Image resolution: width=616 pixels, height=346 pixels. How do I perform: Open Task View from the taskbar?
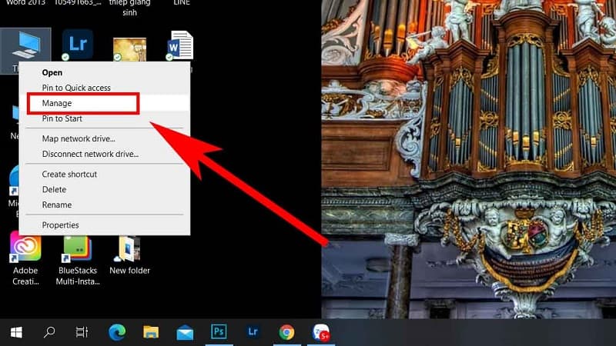point(82,332)
